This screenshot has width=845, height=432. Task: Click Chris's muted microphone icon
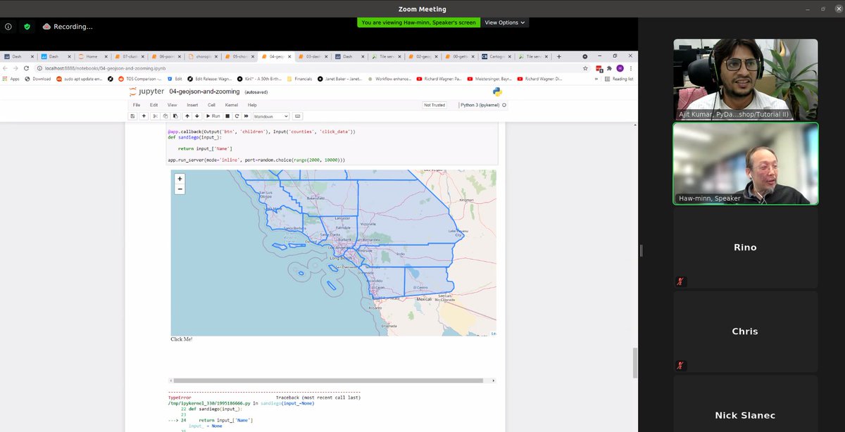[x=681, y=365]
